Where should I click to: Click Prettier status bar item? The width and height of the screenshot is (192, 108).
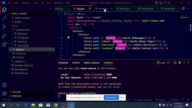tap(173, 100)
